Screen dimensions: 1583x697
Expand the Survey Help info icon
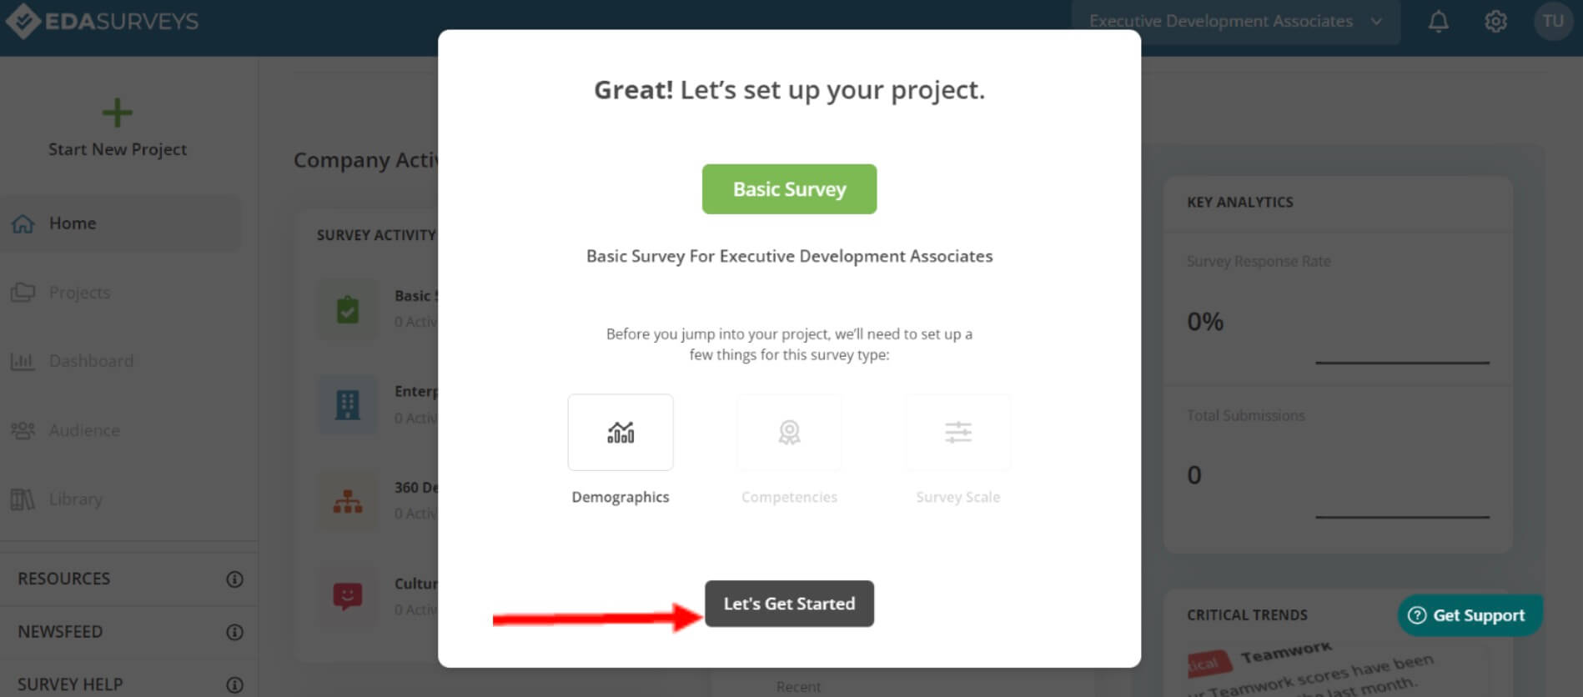[x=235, y=684]
